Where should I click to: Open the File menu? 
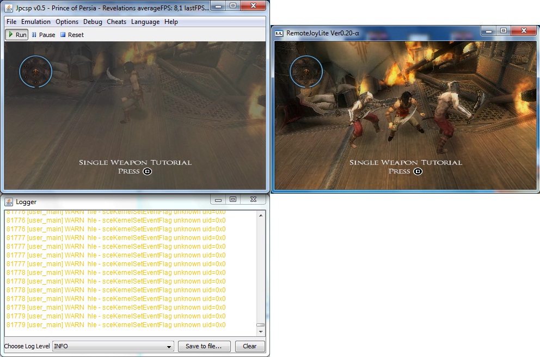point(11,22)
